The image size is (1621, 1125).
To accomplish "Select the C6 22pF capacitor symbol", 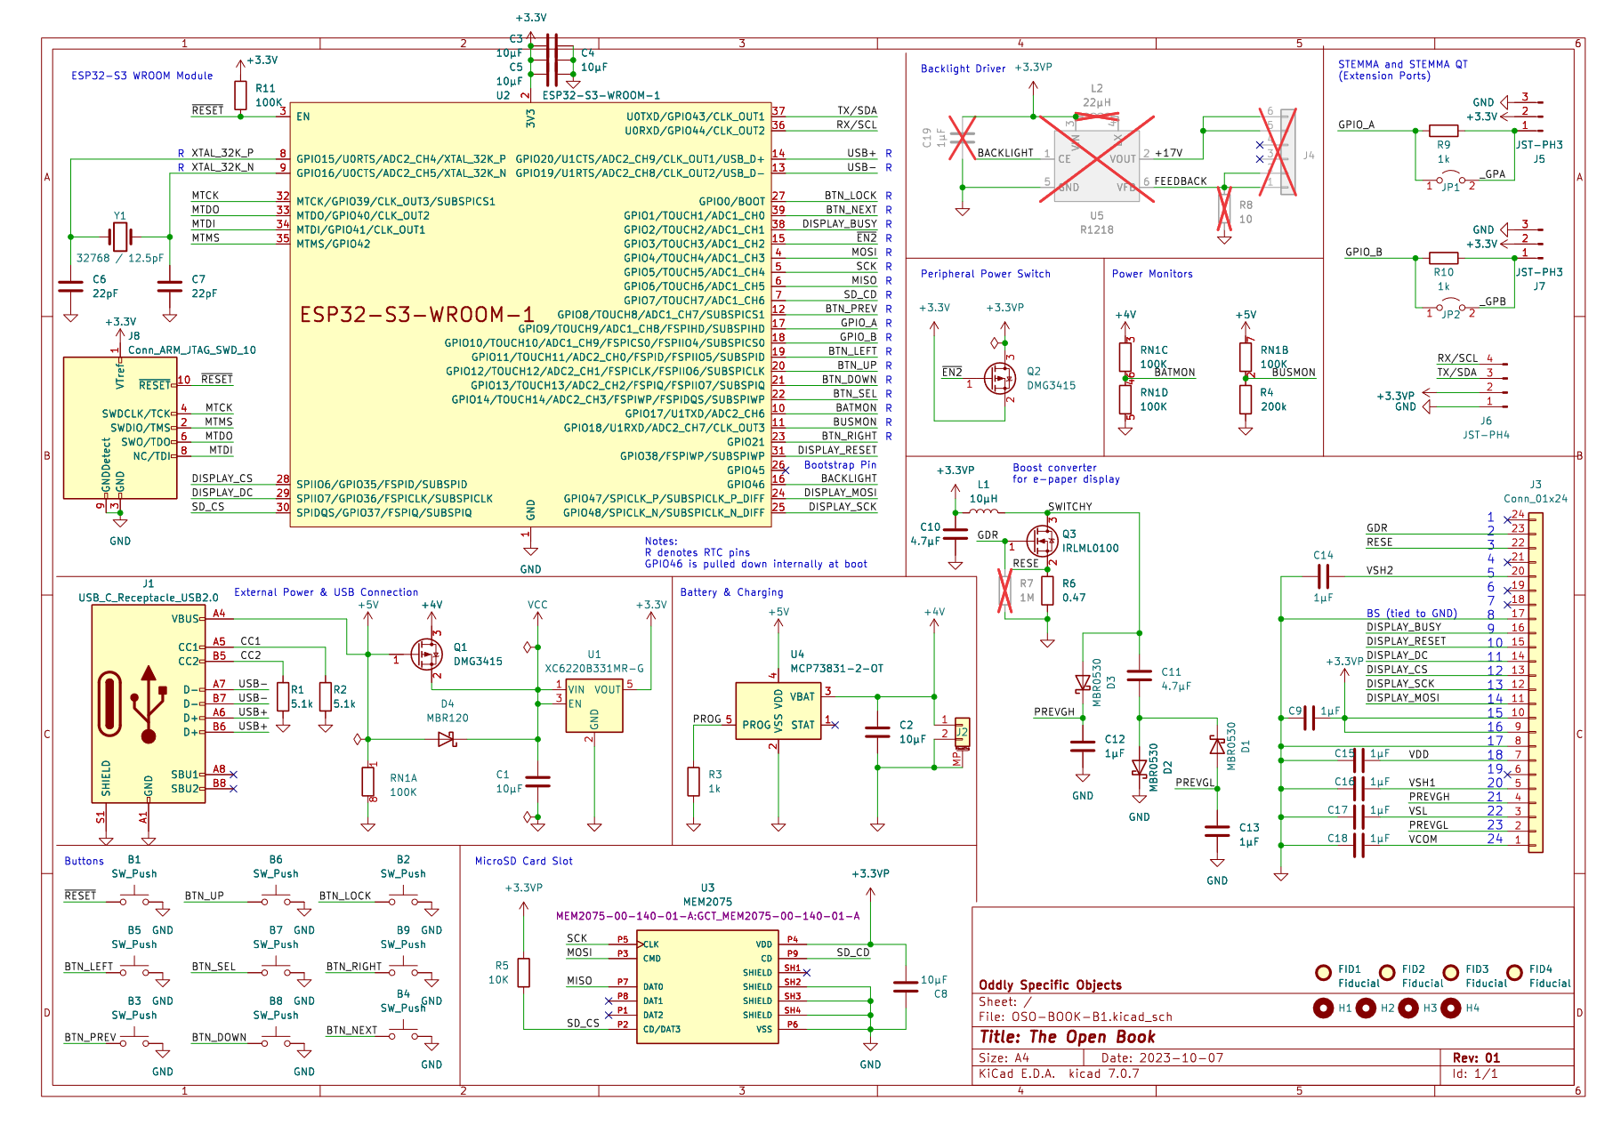I will pyautogui.click(x=71, y=286).
